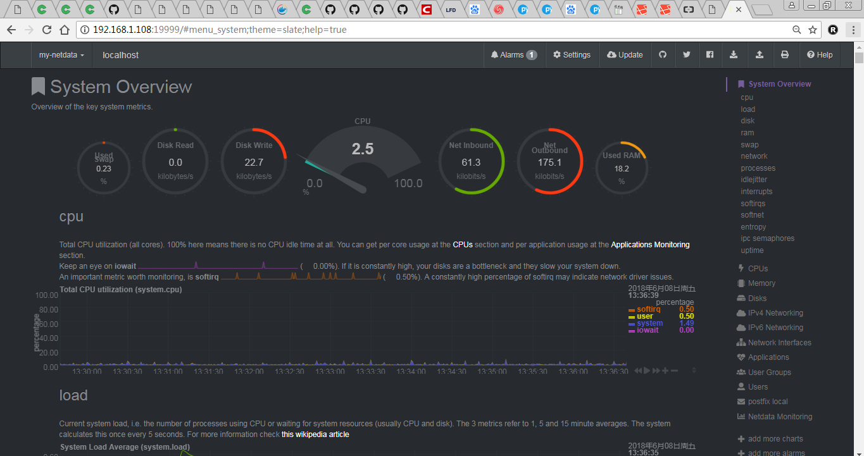The height and width of the screenshot is (456, 864).
Task: Click the Disks drive icon in sidebar
Action: pyautogui.click(x=742, y=298)
